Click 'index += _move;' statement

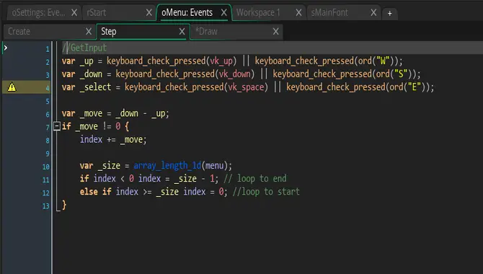pyautogui.click(x=113, y=139)
